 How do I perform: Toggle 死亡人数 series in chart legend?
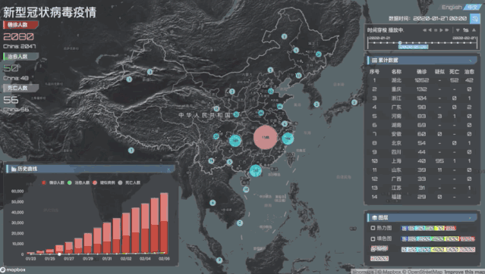tap(129, 182)
